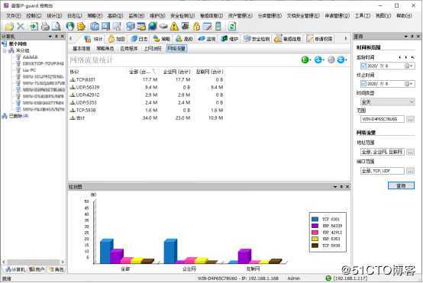Close the bar chart panel
Image resolution: width=423 pixels, height=283 pixels.
click(347, 187)
